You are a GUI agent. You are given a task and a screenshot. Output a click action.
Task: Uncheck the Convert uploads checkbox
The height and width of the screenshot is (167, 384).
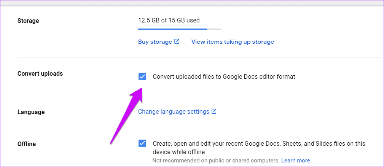tap(142, 77)
